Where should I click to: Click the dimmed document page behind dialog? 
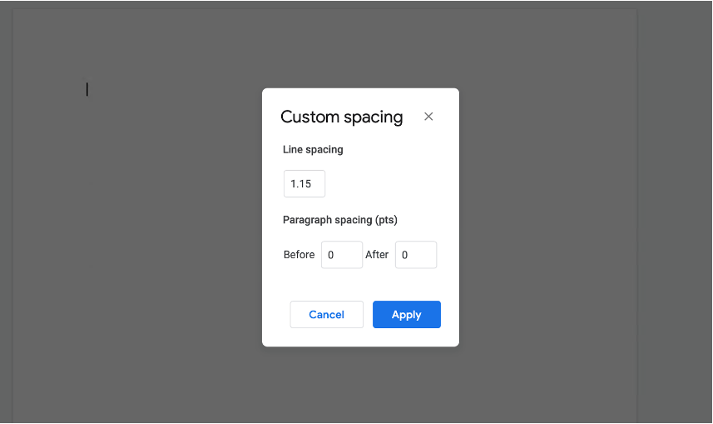[136, 227]
